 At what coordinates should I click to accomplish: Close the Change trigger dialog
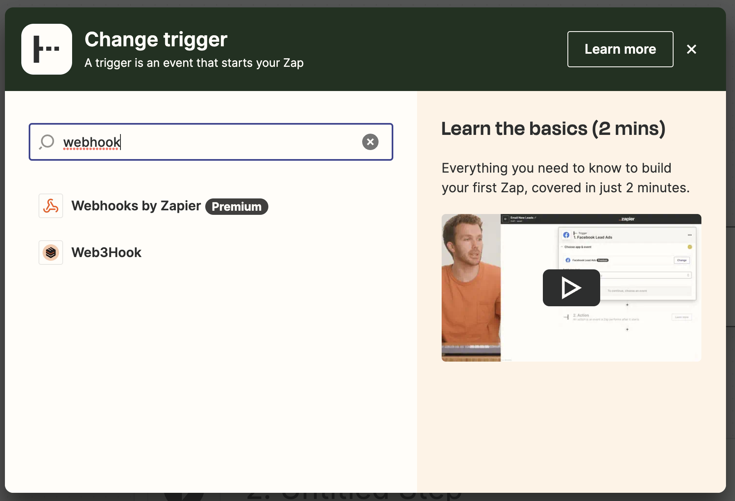pos(691,49)
